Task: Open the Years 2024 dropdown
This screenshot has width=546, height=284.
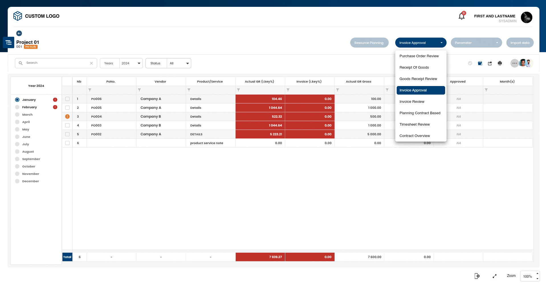Action: [x=131, y=63]
